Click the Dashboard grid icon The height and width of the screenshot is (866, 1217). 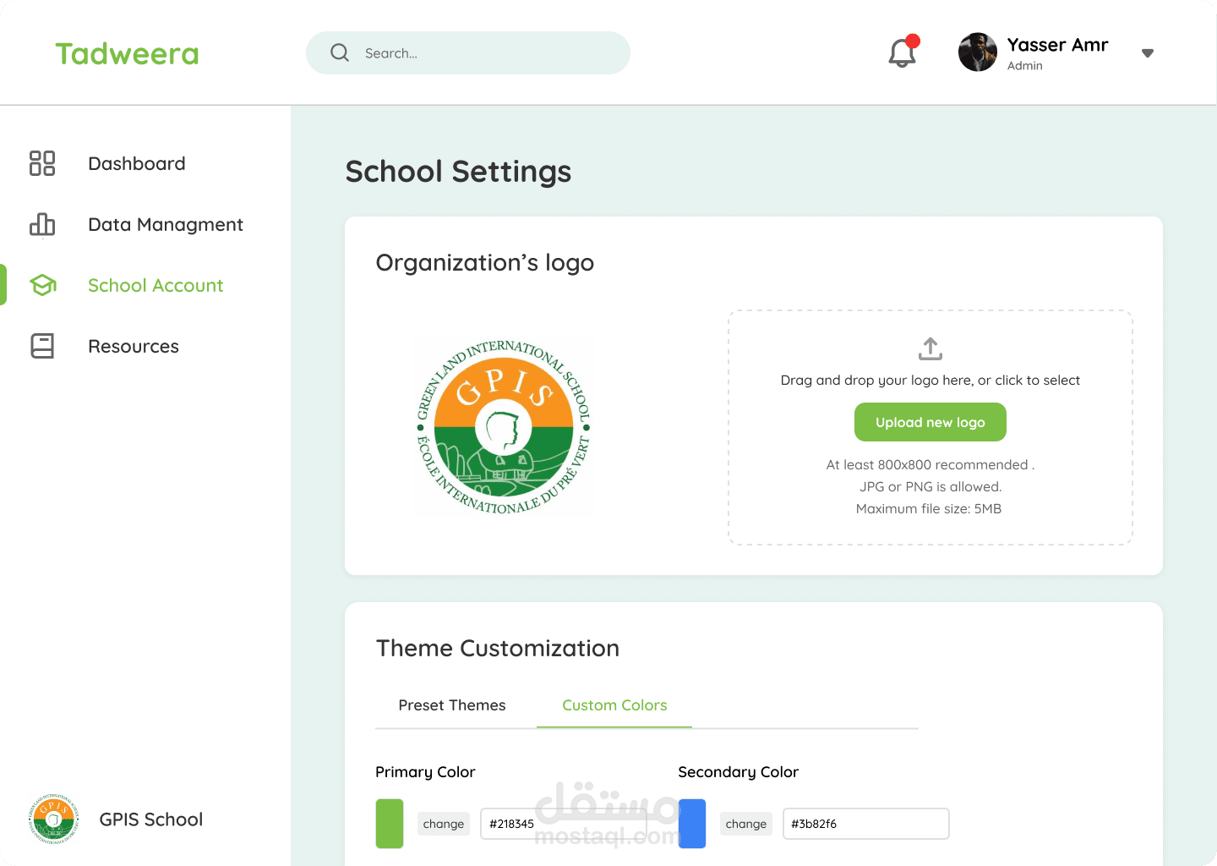(42, 163)
